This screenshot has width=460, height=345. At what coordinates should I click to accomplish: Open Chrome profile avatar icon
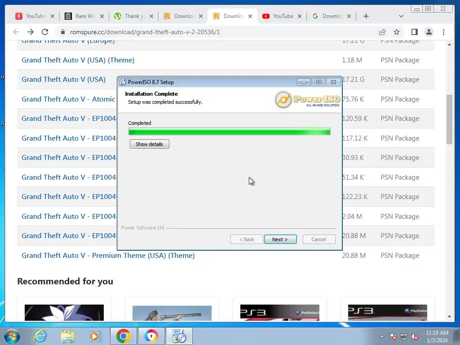coord(429,32)
